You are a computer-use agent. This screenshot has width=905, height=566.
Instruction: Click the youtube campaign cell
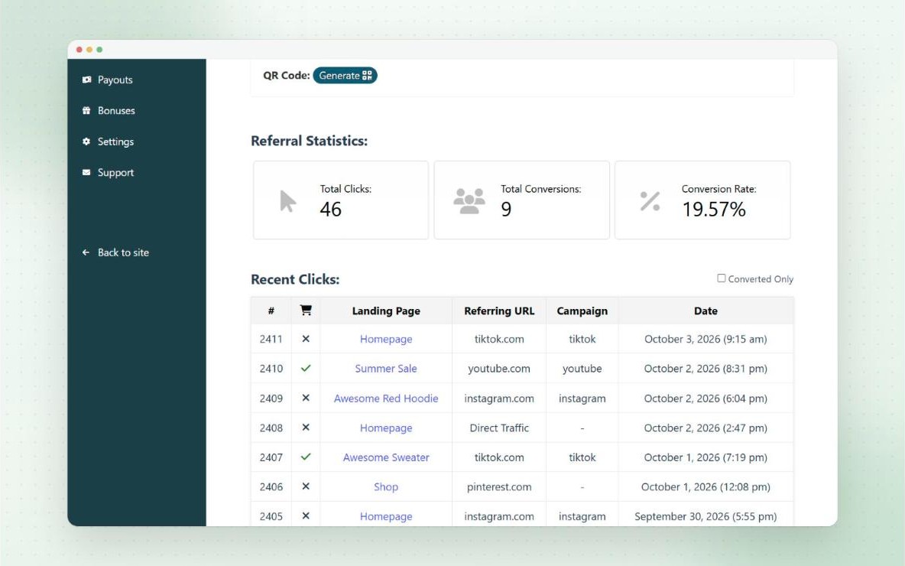tap(582, 369)
